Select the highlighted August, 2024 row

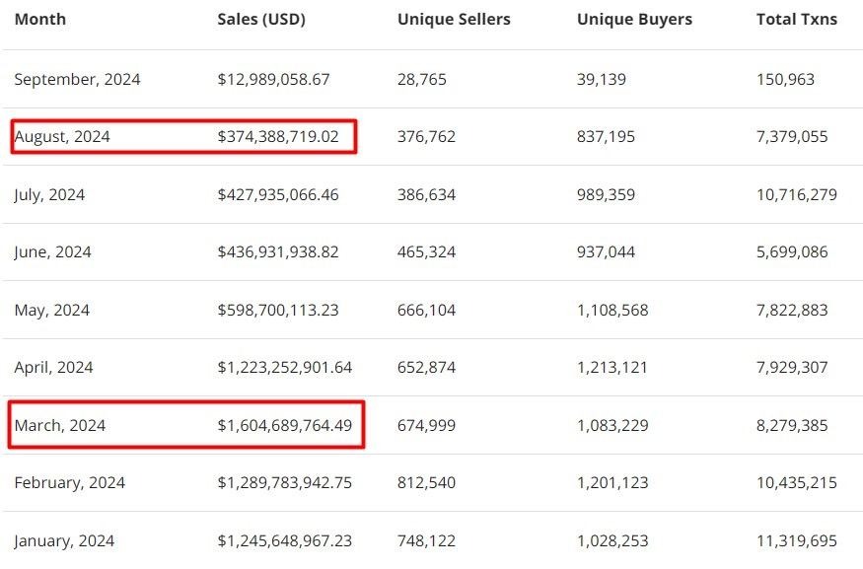[183, 137]
